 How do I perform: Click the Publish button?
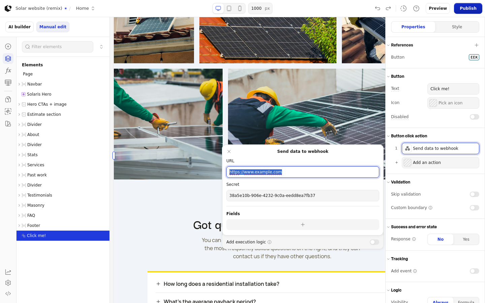(x=468, y=8)
